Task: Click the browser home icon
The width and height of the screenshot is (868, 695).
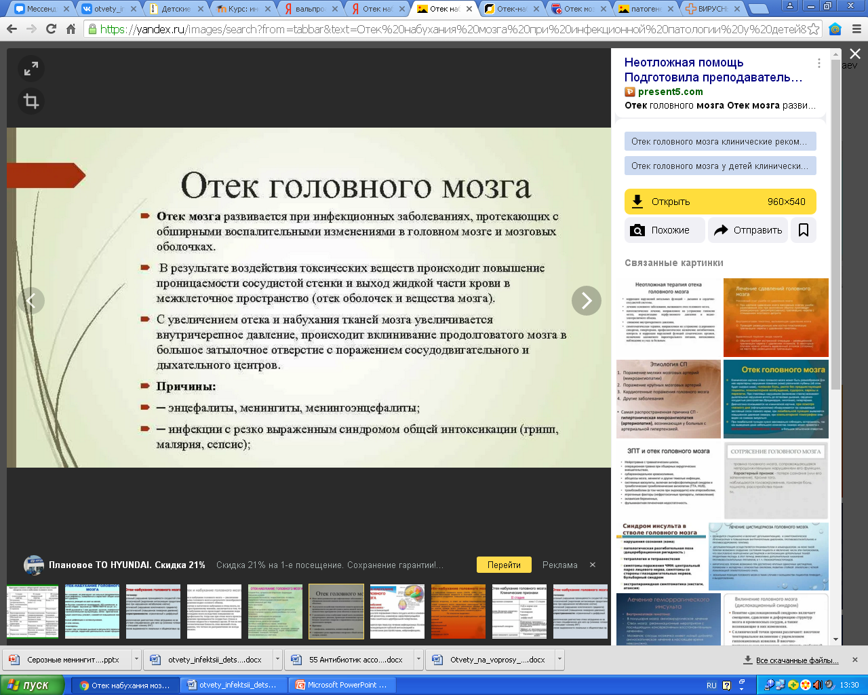Action: click(71, 29)
